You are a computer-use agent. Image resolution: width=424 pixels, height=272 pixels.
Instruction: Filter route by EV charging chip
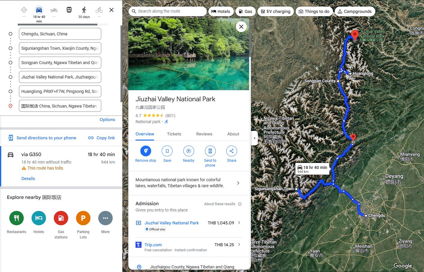click(x=276, y=11)
